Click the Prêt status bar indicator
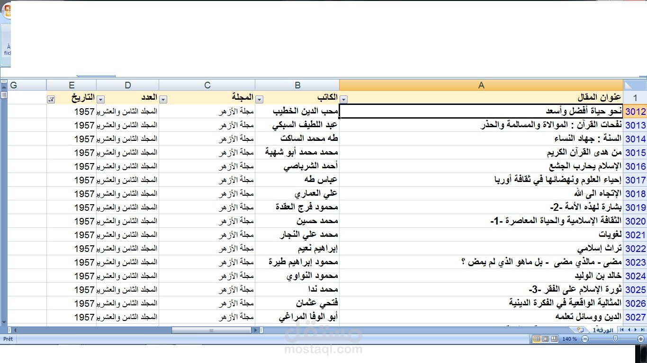The image size is (647, 363). (9, 339)
